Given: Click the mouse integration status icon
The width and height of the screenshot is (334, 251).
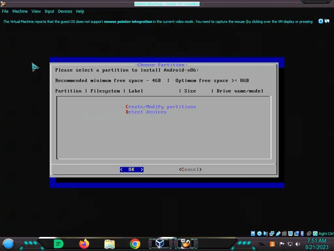Looking at the screenshot, I should [309, 233].
